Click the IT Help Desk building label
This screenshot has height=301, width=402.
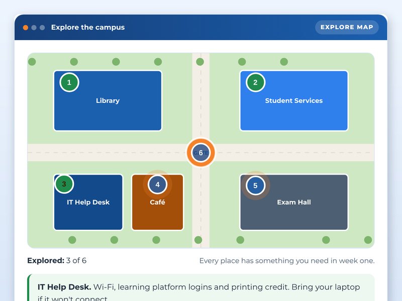(88, 202)
